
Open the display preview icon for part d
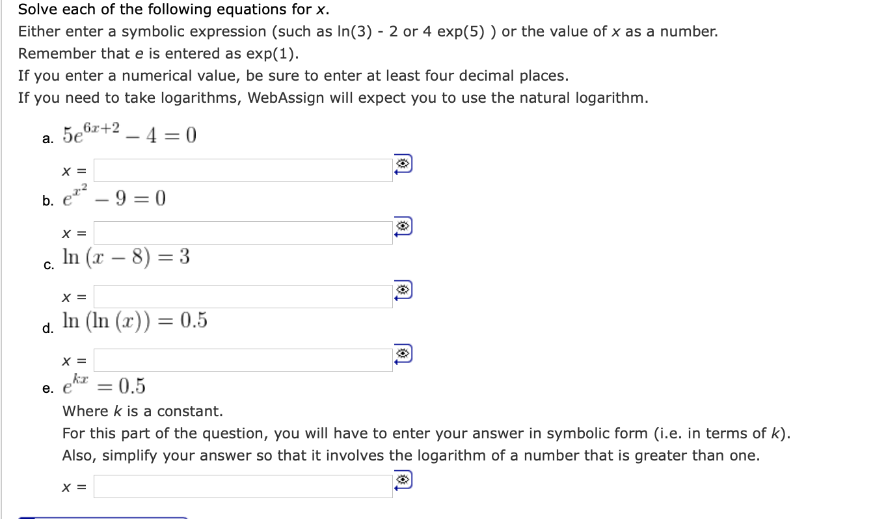pyautogui.click(x=404, y=352)
